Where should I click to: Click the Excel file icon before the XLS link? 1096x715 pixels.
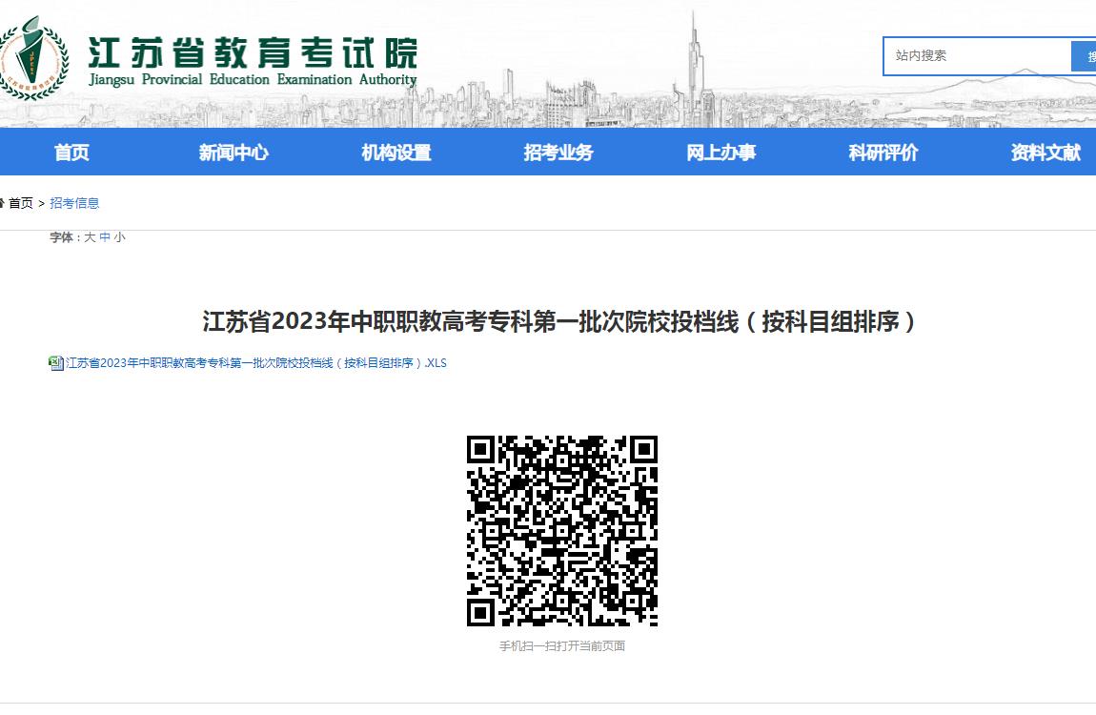tap(56, 362)
